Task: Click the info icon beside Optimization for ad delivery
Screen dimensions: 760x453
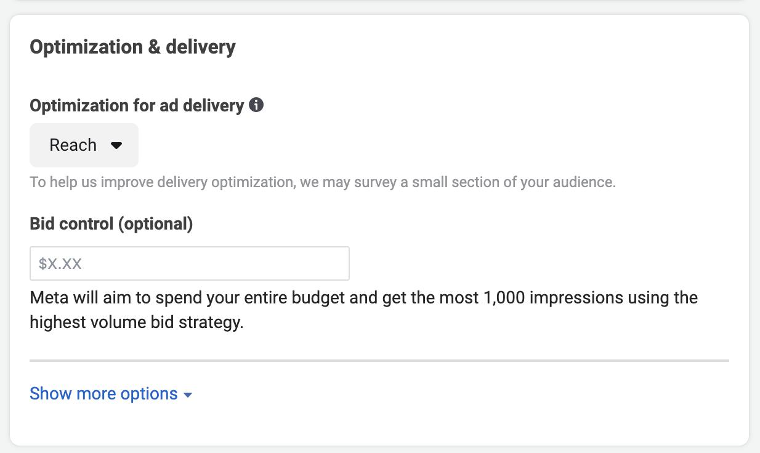Action: click(x=256, y=105)
